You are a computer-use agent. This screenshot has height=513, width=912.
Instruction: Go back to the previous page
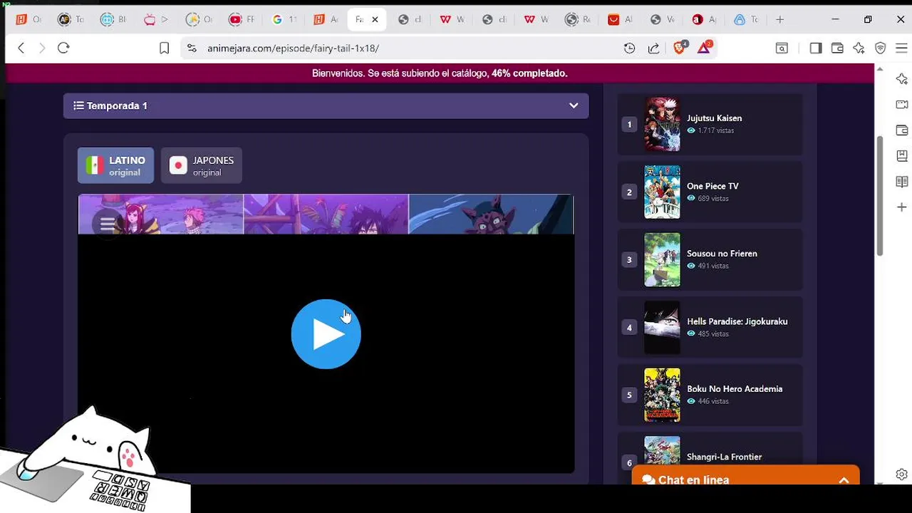click(x=21, y=48)
